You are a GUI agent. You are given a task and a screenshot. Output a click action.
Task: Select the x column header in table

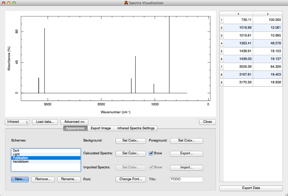point(238,13)
